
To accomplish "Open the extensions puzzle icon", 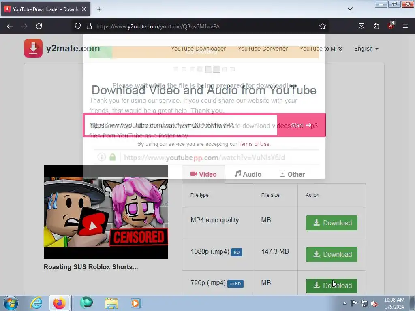I will [x=376, y=26].
